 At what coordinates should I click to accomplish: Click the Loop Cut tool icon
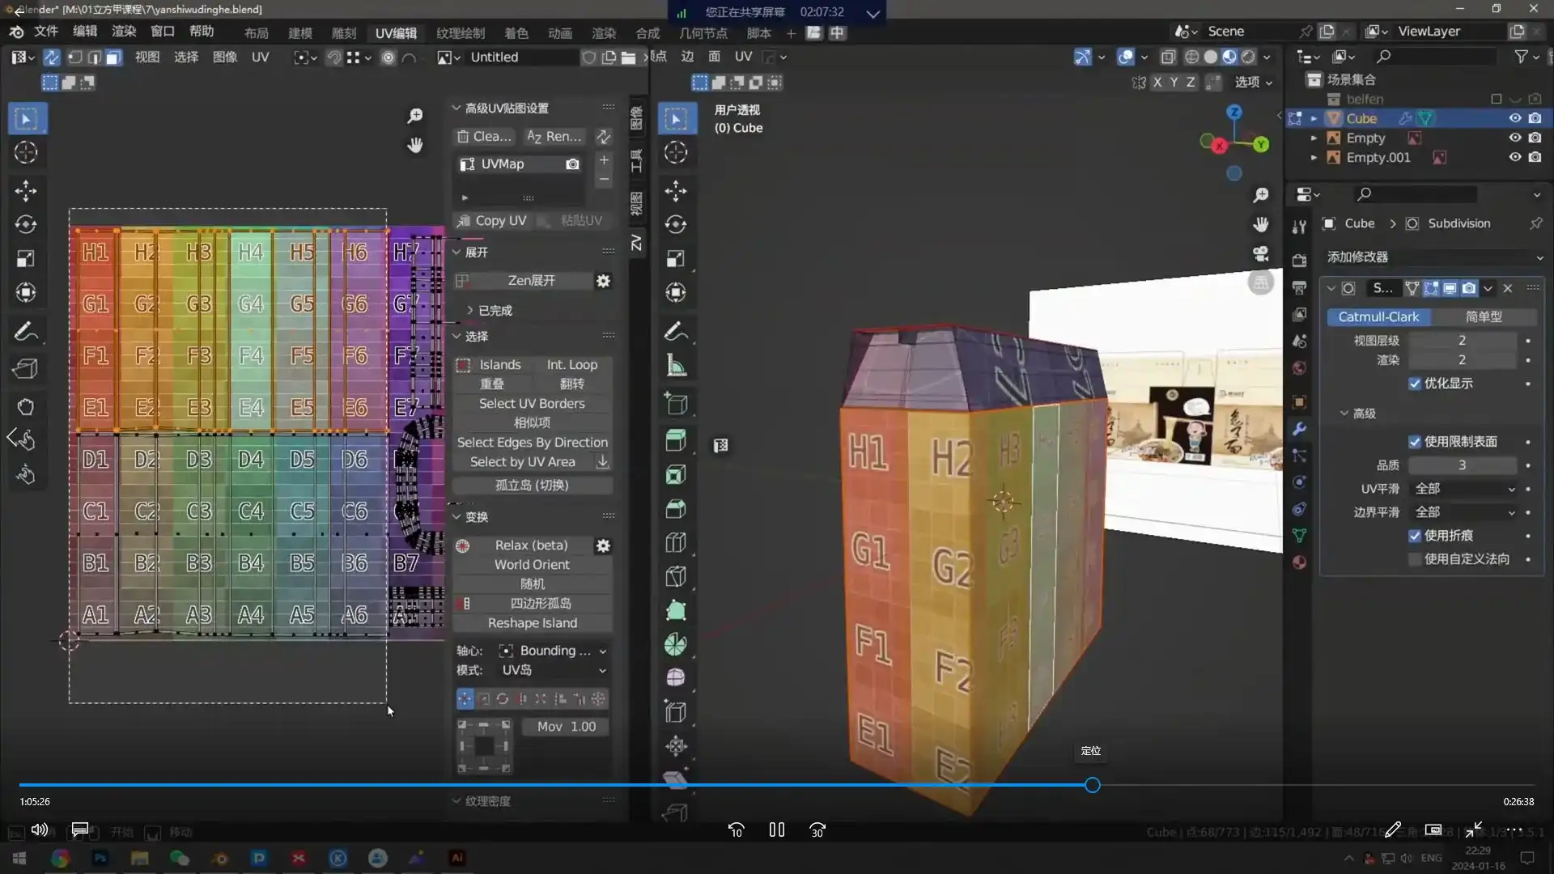click(x=676, y=543)
